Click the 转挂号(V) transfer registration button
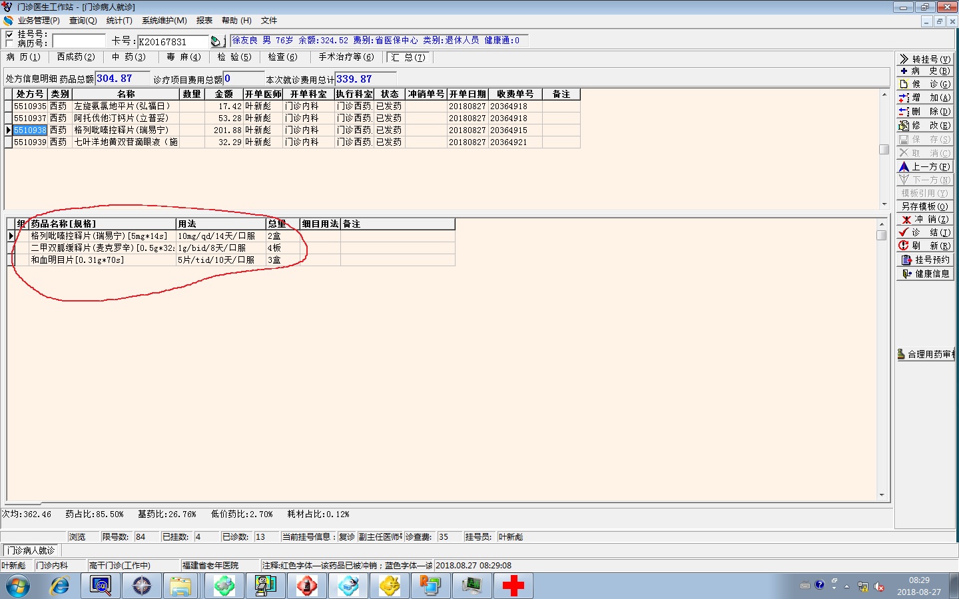Image resolution: width=959 pixels, height=599 pixels. (925, 59)
